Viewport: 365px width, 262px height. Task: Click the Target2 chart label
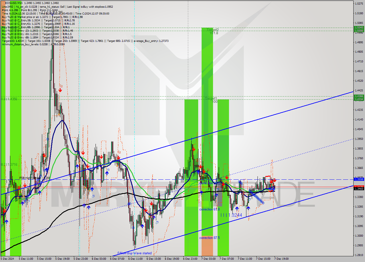213,30
